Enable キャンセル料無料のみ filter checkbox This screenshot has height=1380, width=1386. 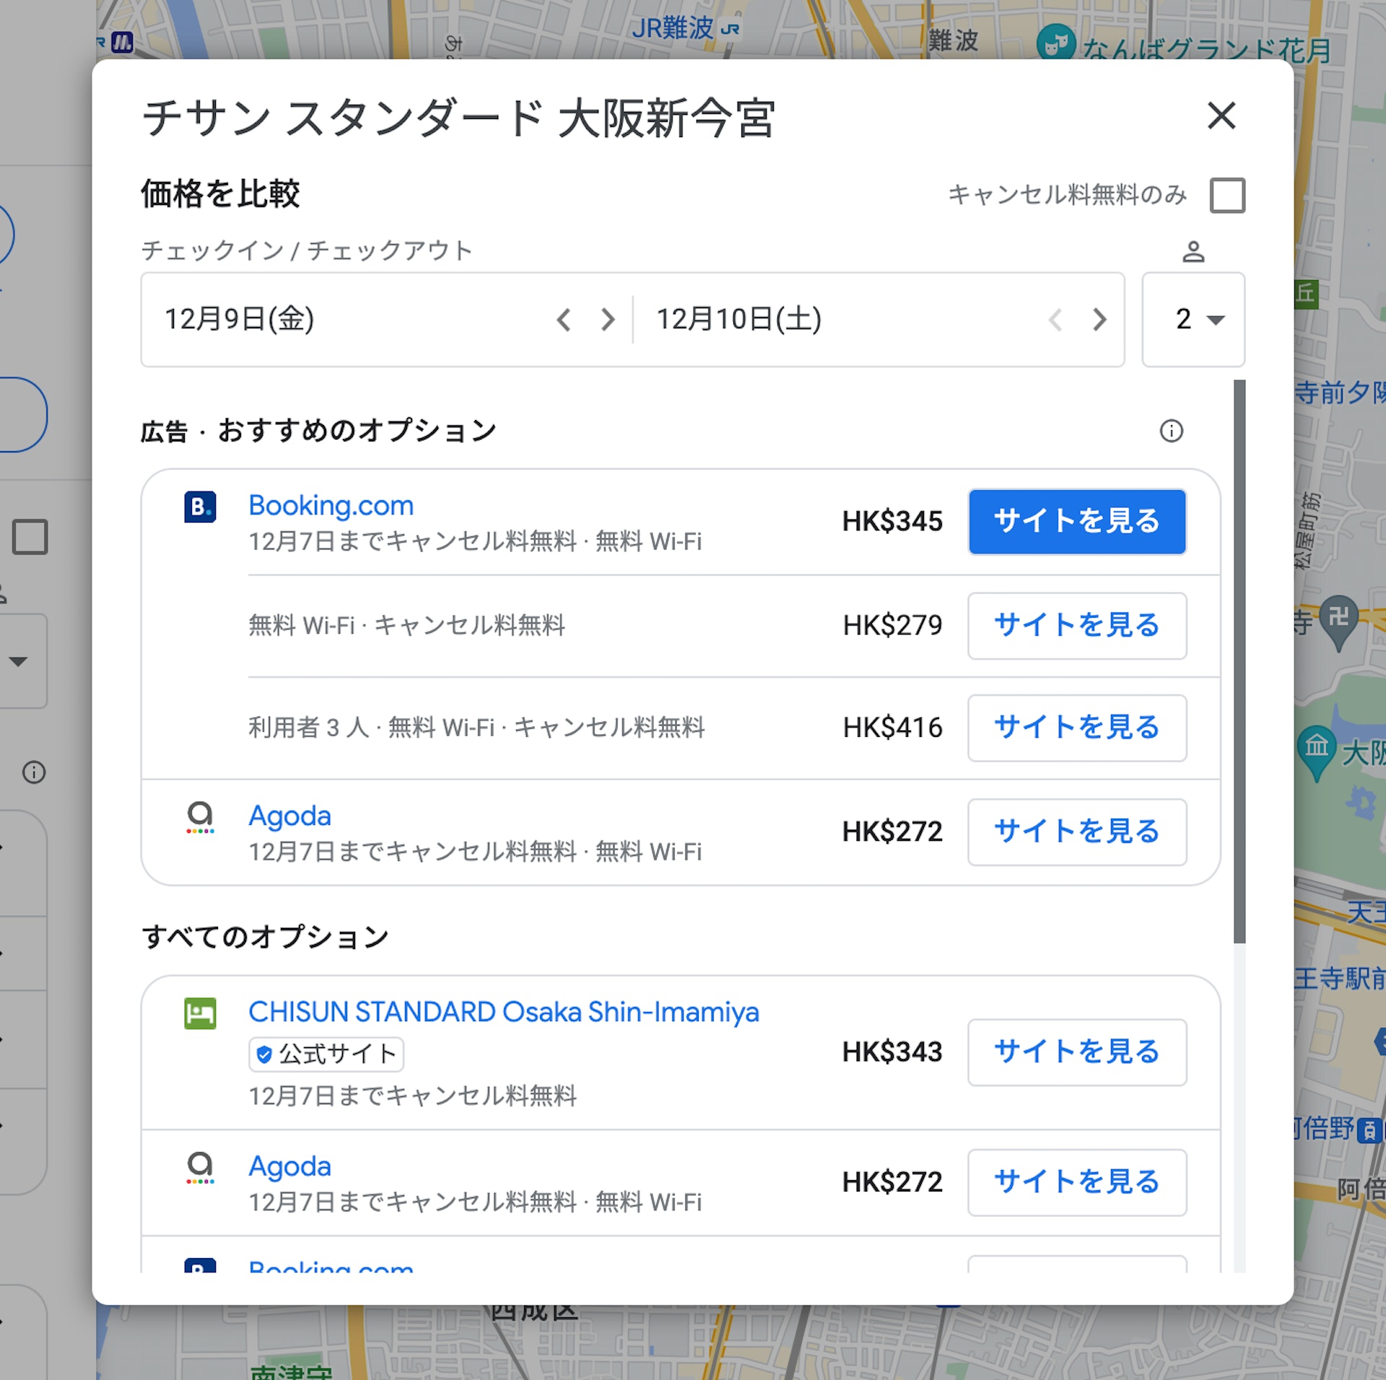point(1226,194)
